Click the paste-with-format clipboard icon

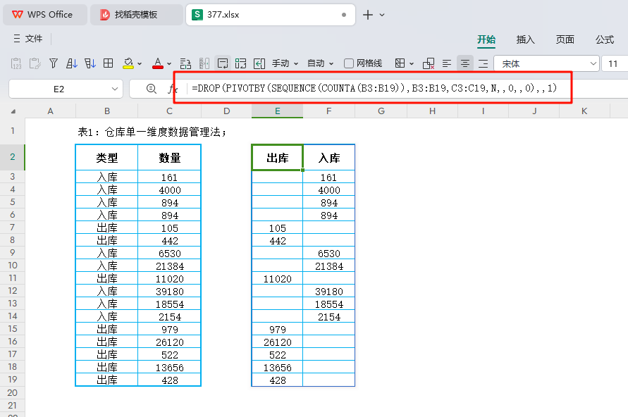click(x=35, y=63)
